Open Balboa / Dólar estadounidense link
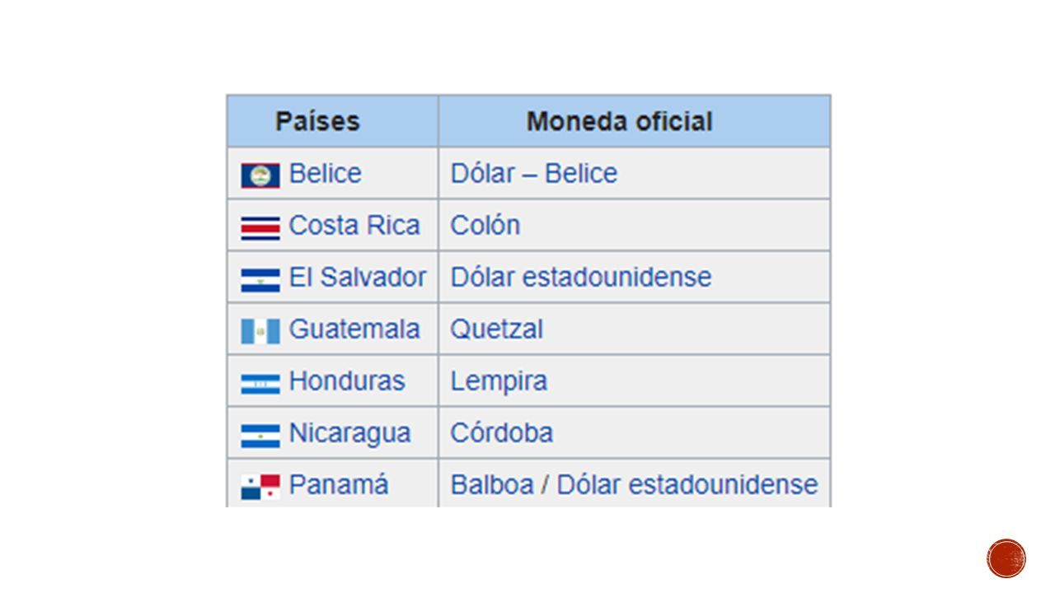This screenshot has width=1055, height=593. (634, 484)
